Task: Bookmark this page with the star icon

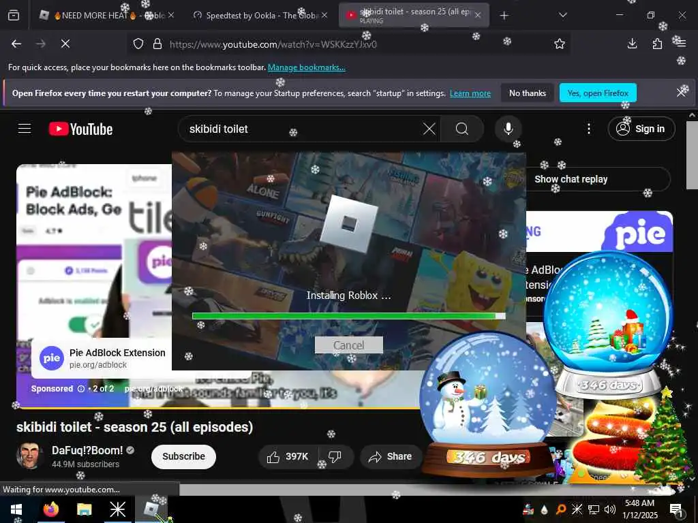Action: point(560,44)
